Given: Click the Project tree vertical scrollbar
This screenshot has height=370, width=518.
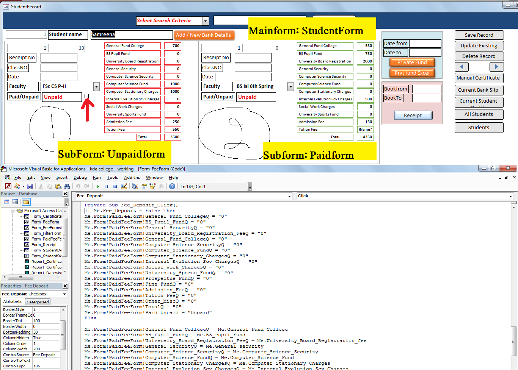Looking at the screenshot, I should tap(65, 240).
